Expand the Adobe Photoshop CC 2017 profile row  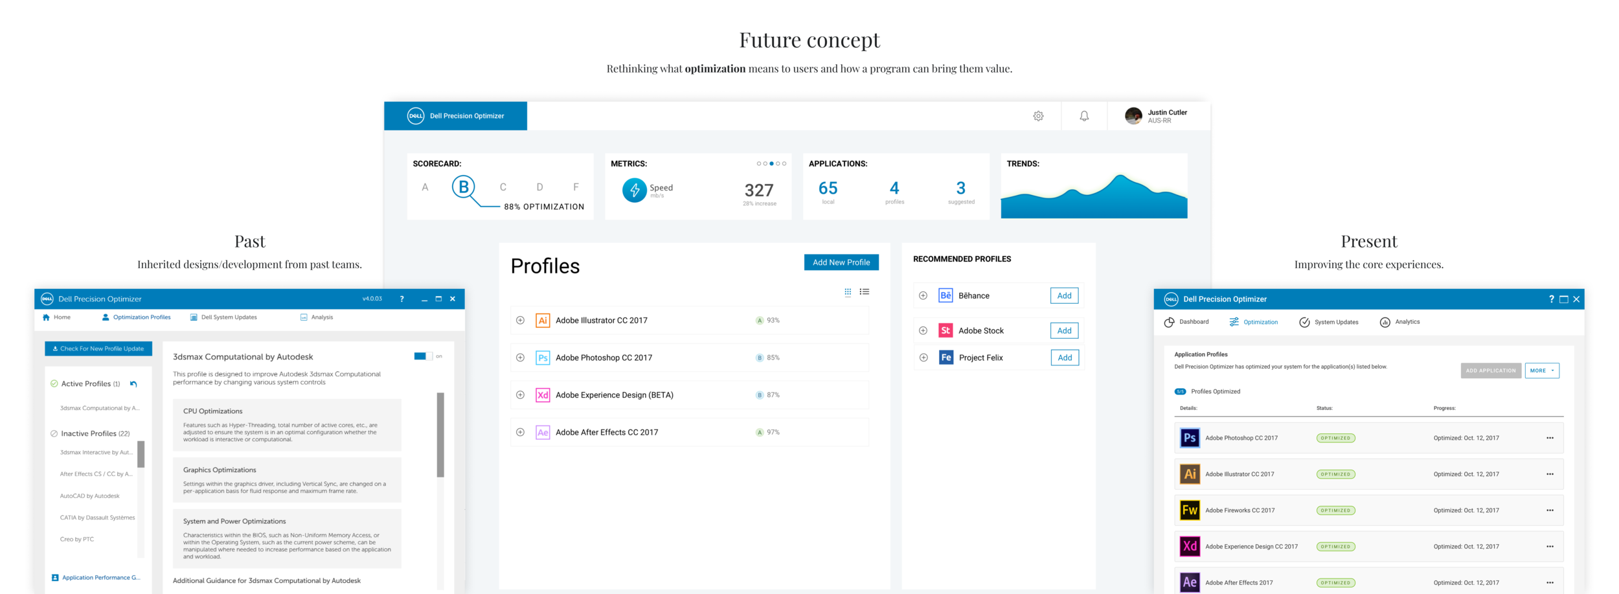(x=520, y=358)
